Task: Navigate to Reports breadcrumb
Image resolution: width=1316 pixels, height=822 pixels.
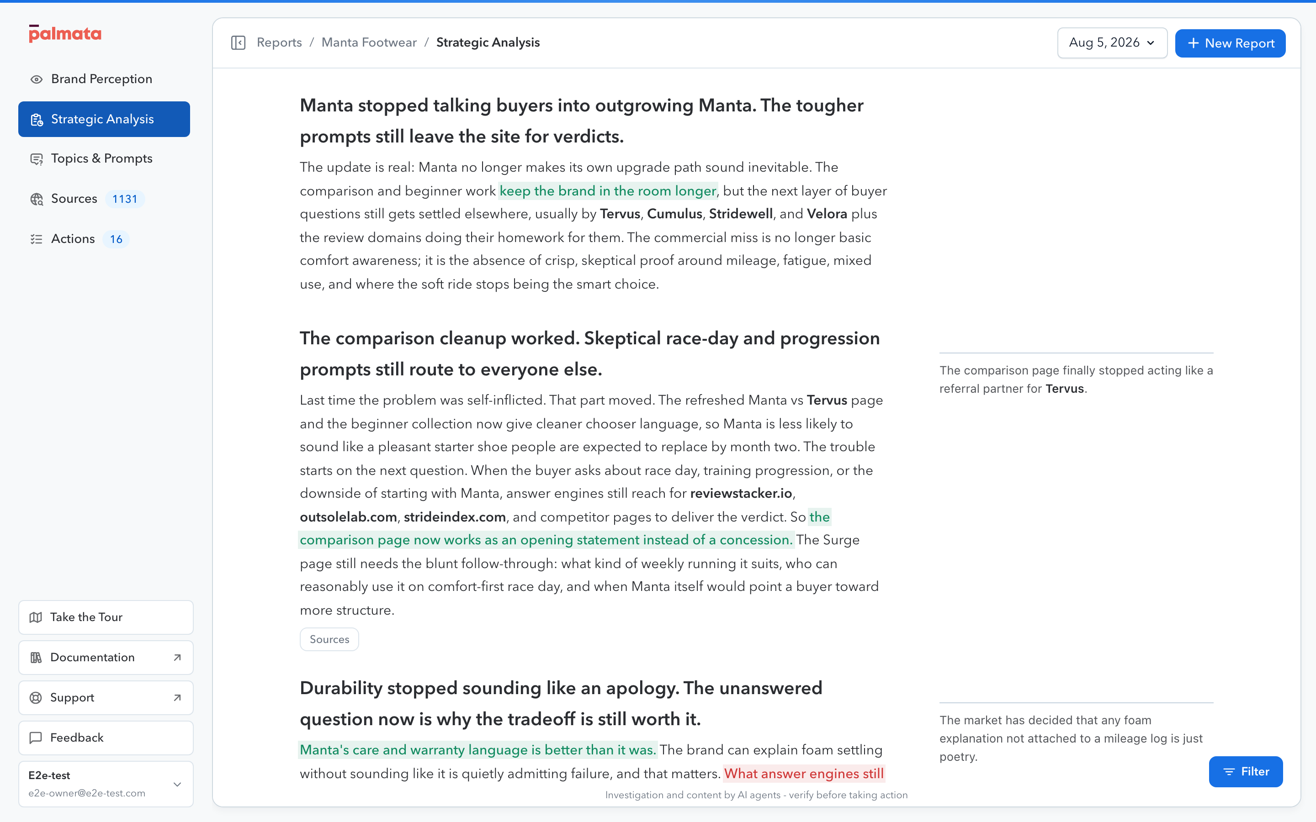Action: tap(279, 42)
